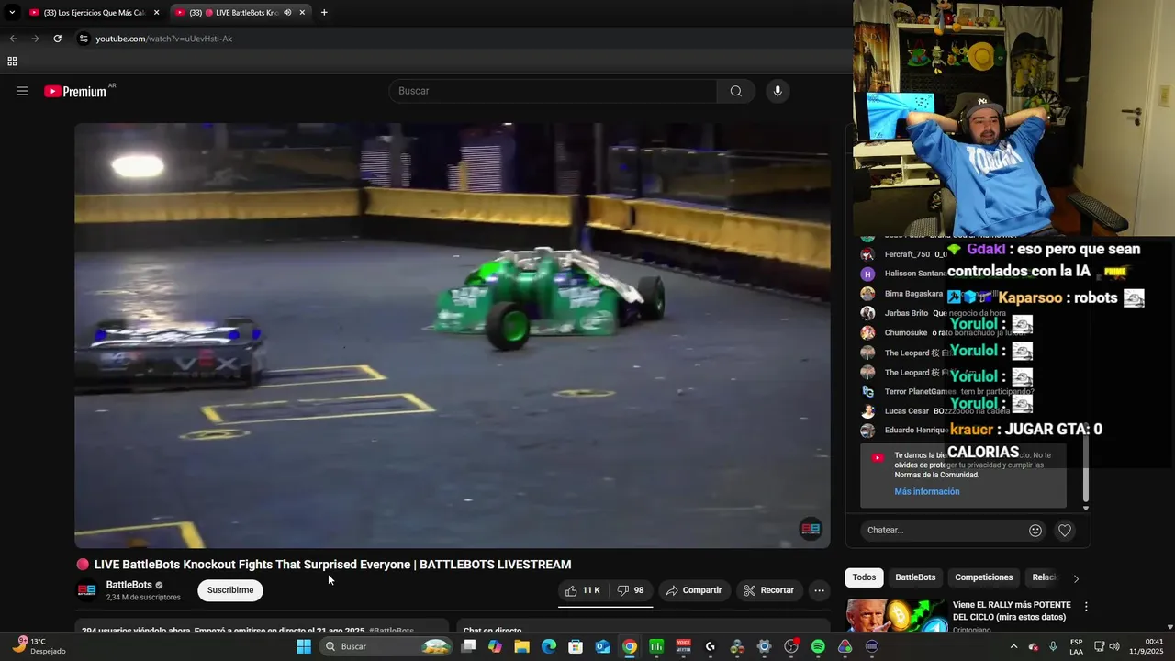
Task: Open options menu for the EL RALLY video
Action: (x=1086, y=607)
